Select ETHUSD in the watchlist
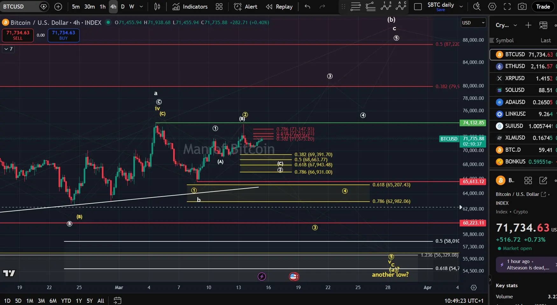The height and width of the screenshot is (305, 557). [523, 66]
